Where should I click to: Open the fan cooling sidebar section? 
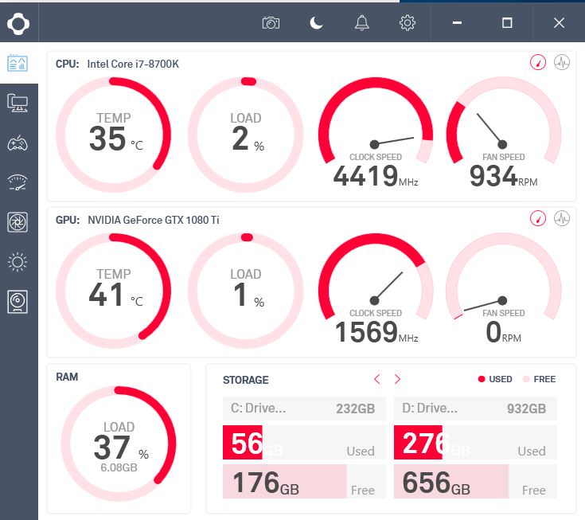(18, 222)
